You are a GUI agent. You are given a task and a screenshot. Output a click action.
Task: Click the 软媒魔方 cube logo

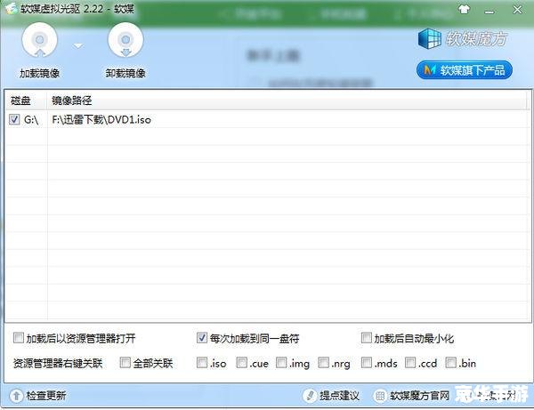[429, 38]
